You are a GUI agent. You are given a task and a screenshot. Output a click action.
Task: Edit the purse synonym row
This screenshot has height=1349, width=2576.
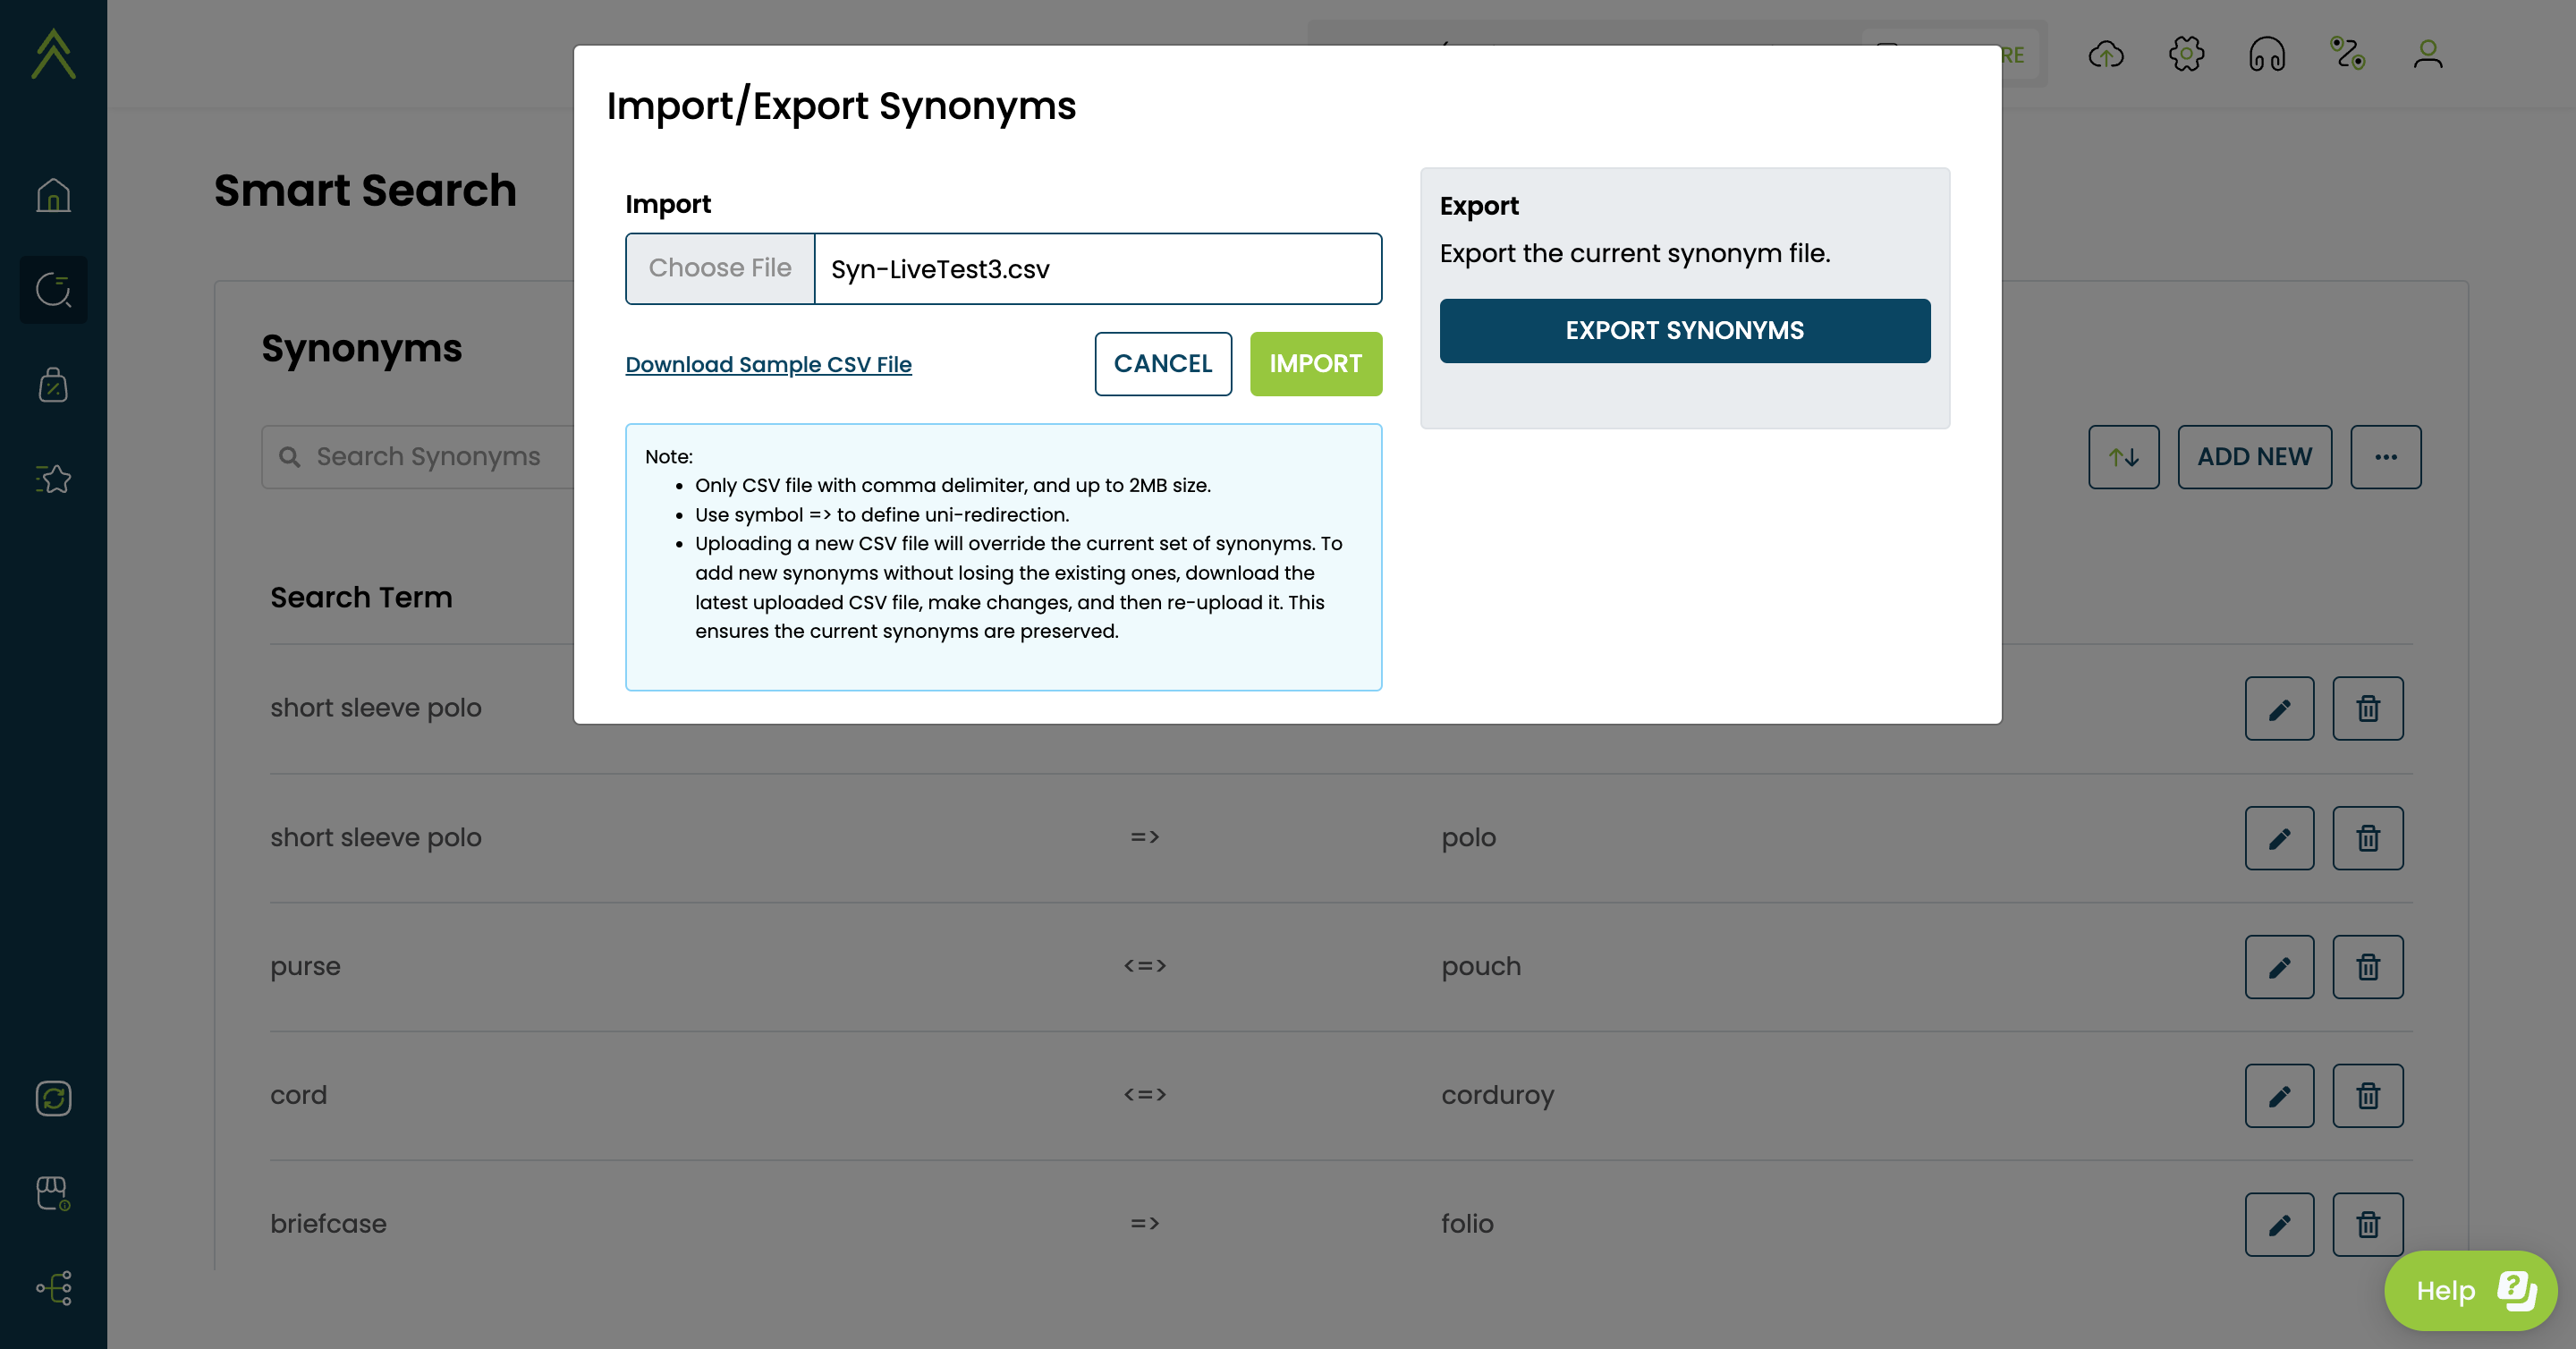(2279, 967)
